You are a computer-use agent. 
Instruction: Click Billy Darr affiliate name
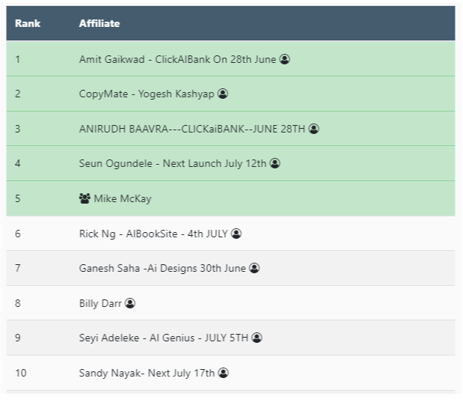[100, 303]
